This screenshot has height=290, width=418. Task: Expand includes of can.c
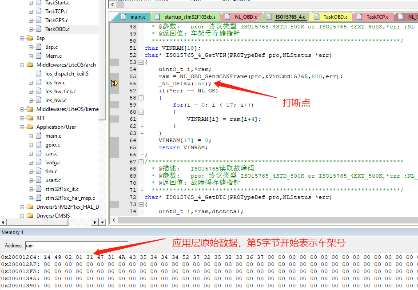click(31, 154)
